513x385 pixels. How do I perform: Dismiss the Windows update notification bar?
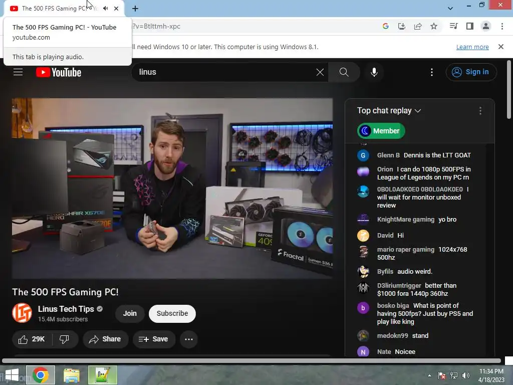tap(501, 47)
